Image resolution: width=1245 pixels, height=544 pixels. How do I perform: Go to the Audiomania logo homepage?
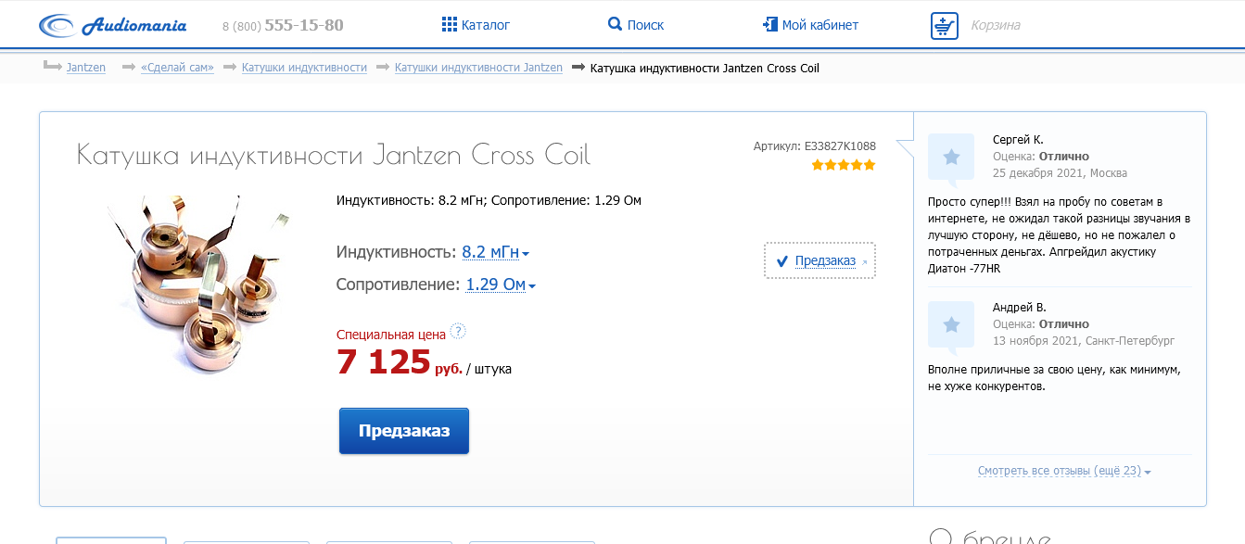pyautogui.click(x=112, y=25)
